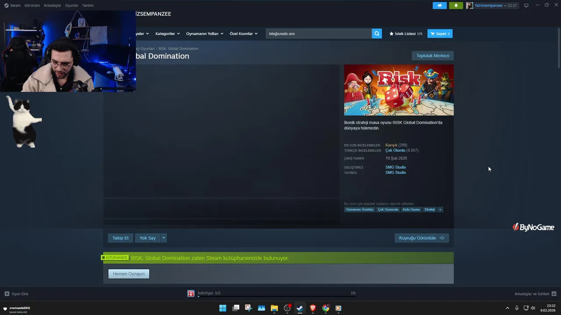561x315 pixels.
Task: Open Task View in the taskbar
Action: point(236,308)
